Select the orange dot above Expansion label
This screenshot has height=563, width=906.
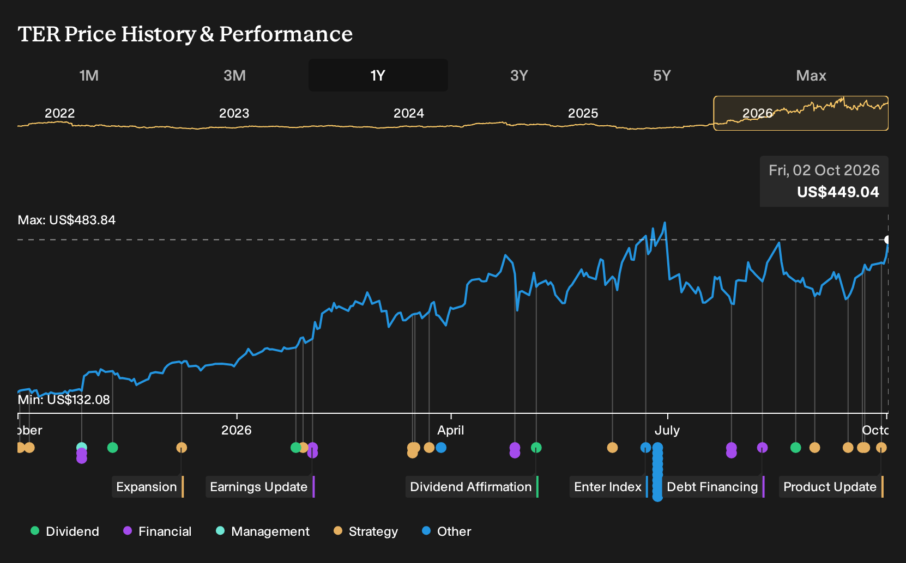pos(182,448)
